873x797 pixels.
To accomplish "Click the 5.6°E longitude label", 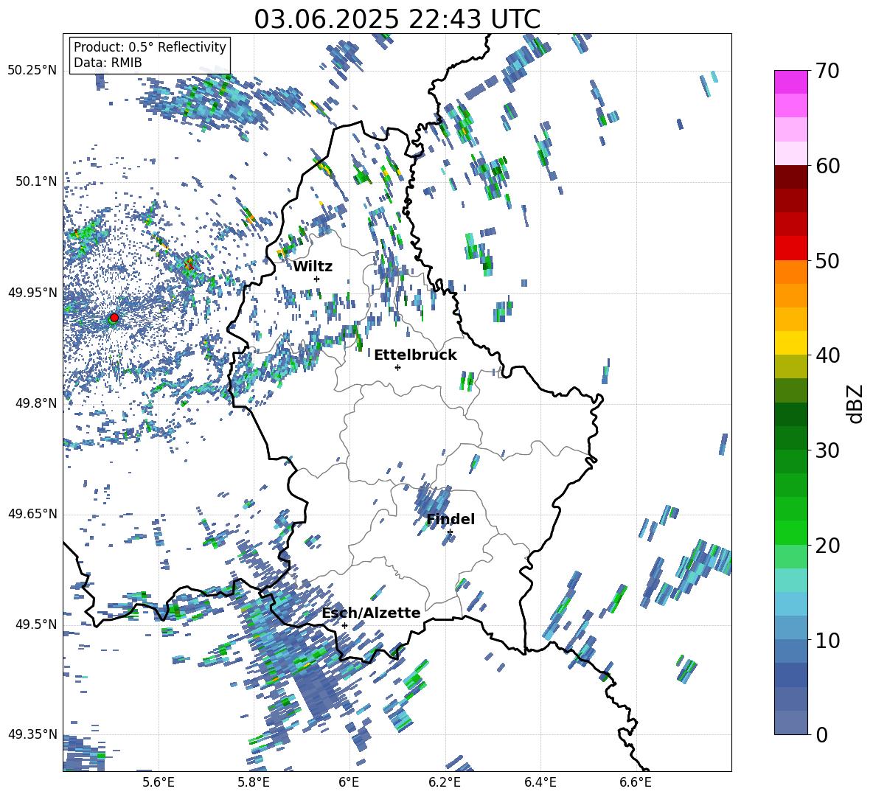I will (x=159, y=782).
